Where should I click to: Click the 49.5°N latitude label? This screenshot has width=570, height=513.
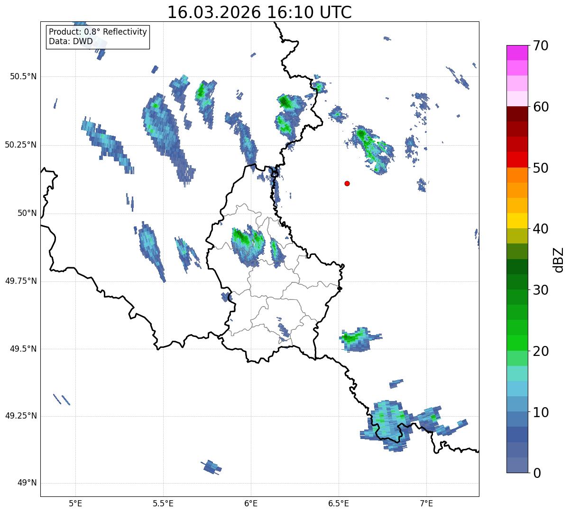click(23, 349)
